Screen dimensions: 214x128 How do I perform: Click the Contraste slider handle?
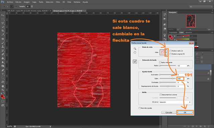(160, 83)
